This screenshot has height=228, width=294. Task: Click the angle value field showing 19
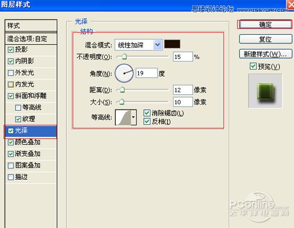pos(146,73)
